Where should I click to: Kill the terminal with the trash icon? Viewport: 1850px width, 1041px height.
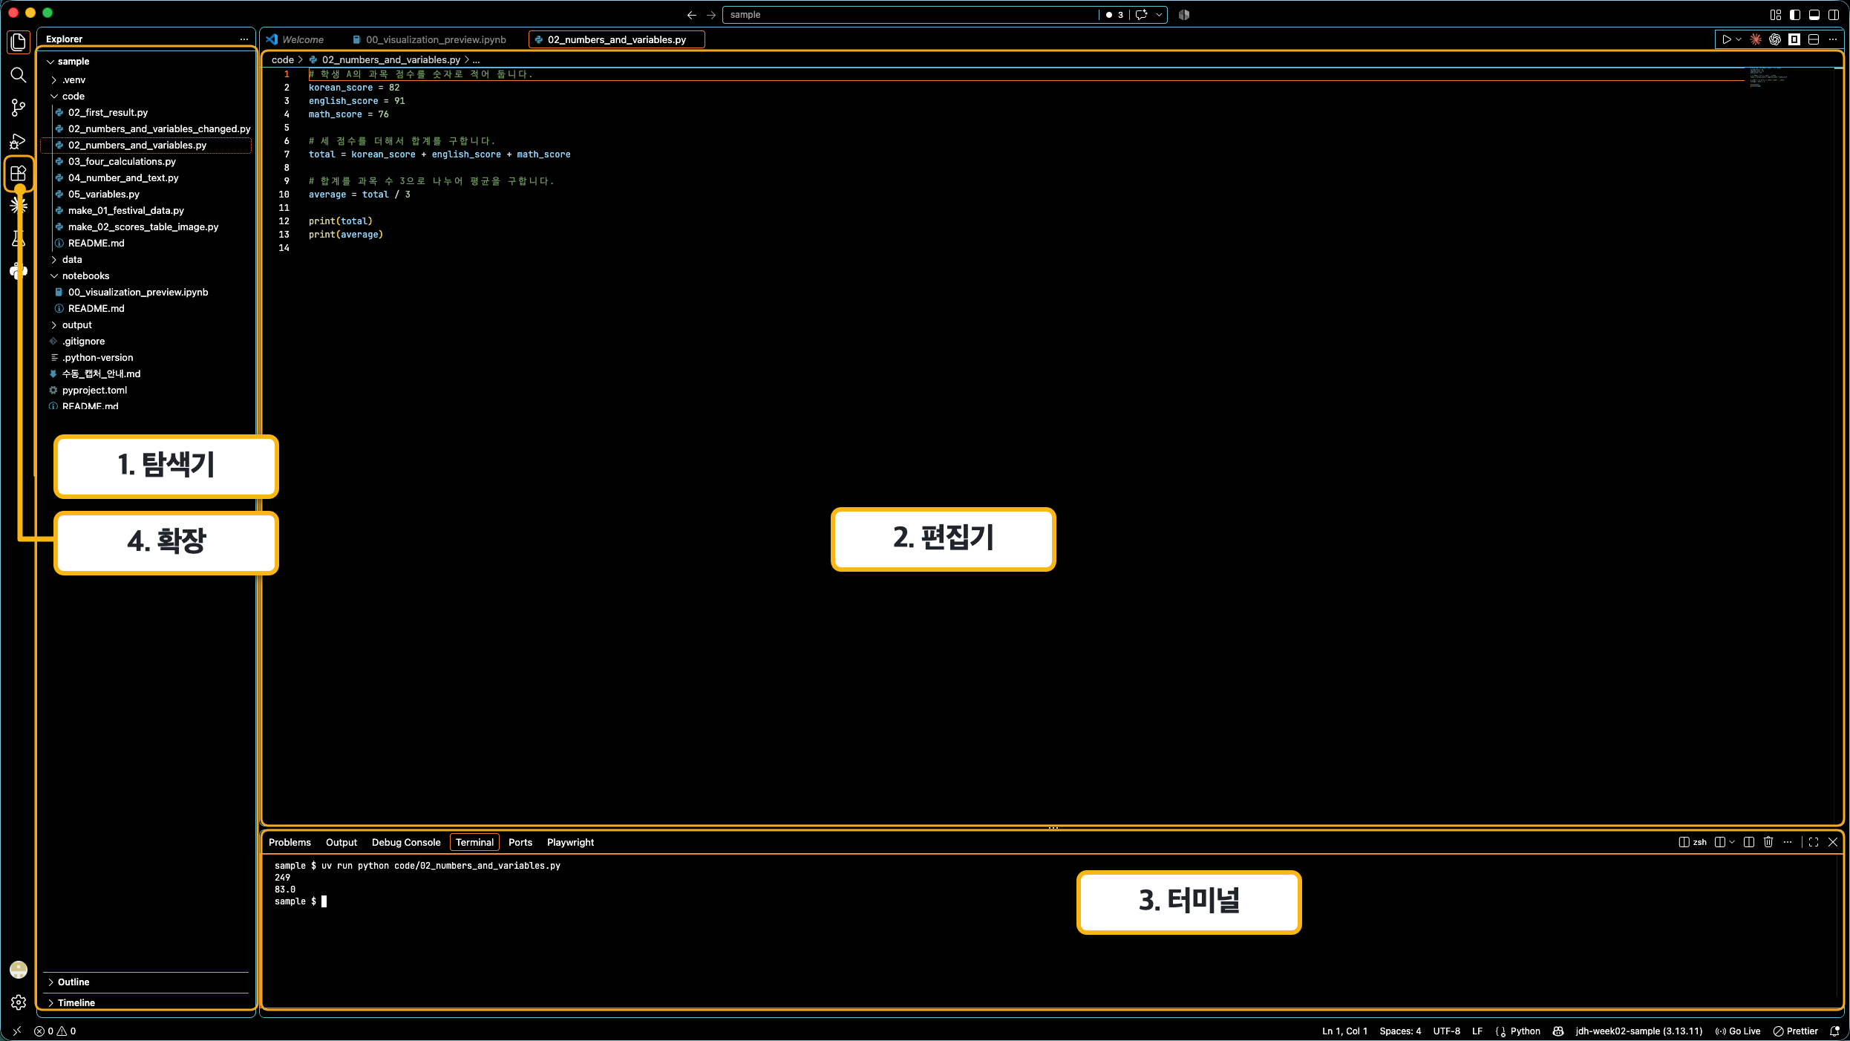[1768, 842]
